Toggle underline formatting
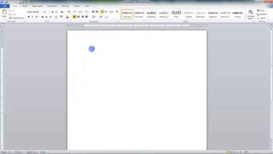Viewport: 273px width, 154px height. pos(37,17)
